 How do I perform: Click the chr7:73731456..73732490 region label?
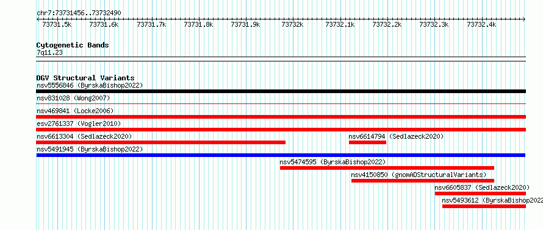(x=79, y=13)
